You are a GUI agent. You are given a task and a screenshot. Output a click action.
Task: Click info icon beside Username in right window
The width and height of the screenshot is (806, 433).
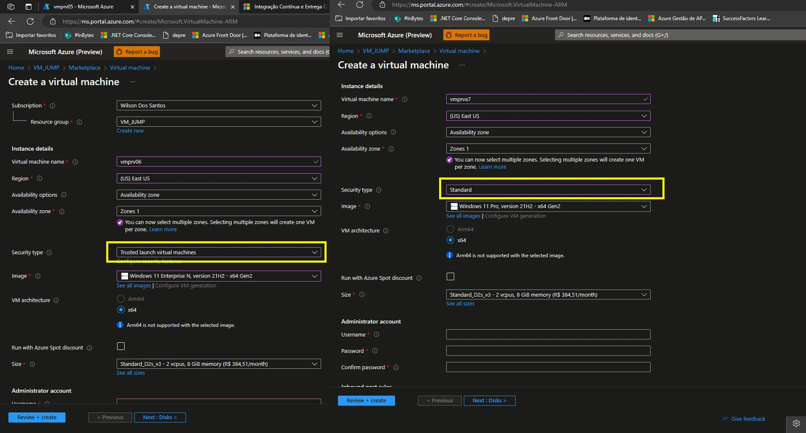pyautogui.click(x=377, y=334)
